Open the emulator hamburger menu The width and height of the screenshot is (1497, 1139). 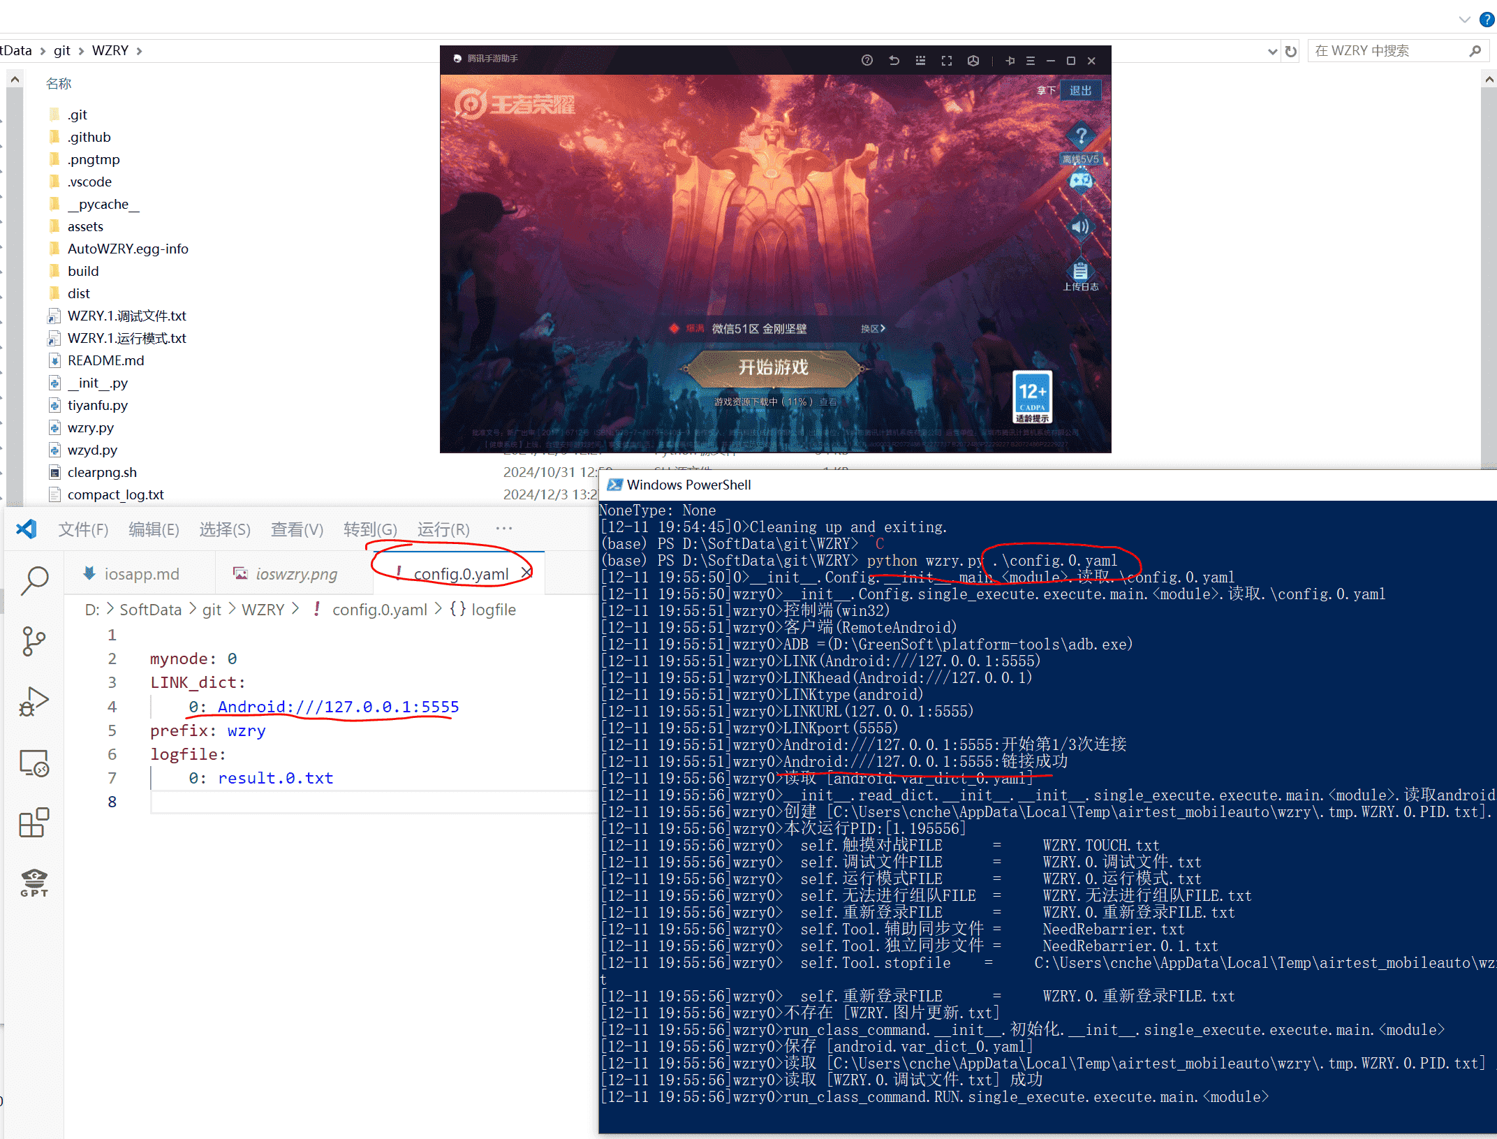pos(1030,61)
